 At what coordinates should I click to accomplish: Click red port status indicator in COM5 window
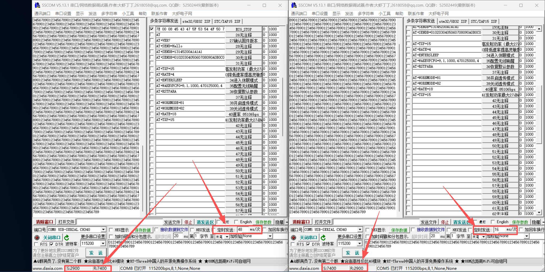point(293,237)
